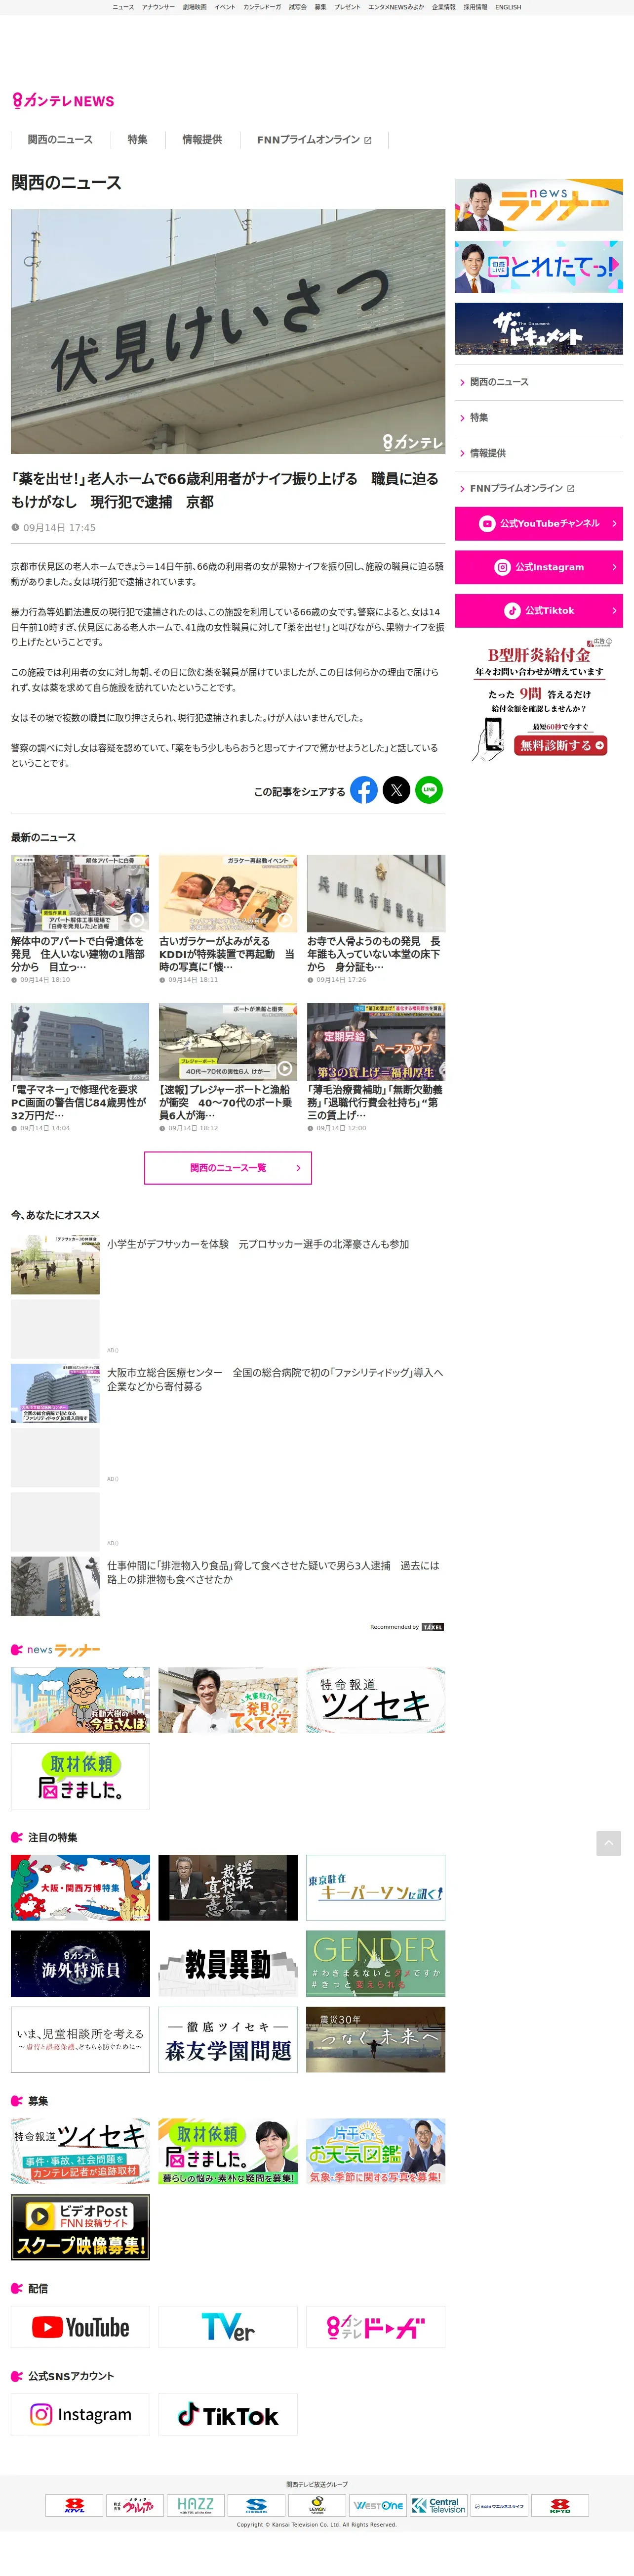Open the お寺で人骨ようのもの発見 news card
The height and width of the screenshot is (2576, 634).
point(375,920)
